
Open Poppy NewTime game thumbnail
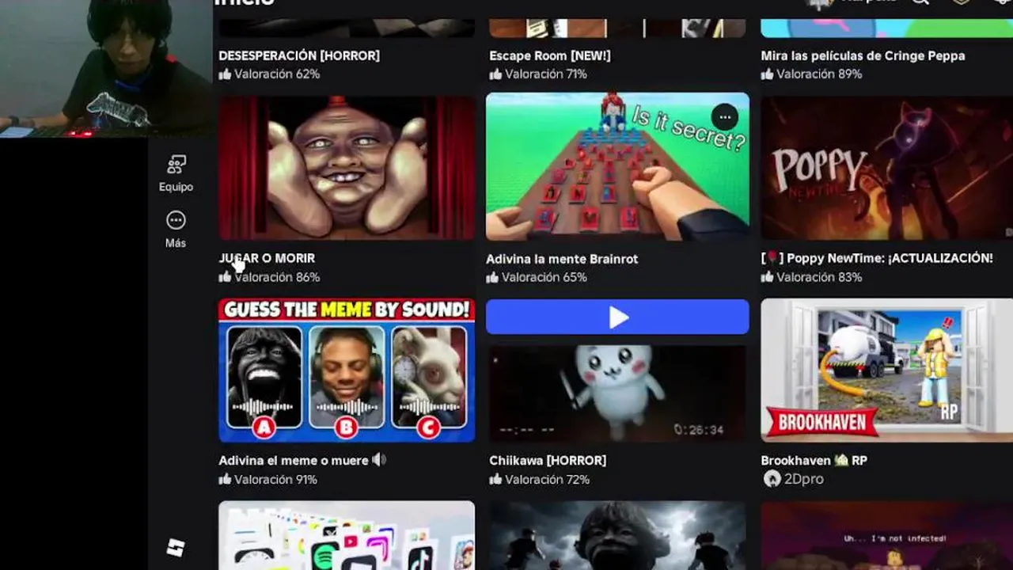pyautogui.click(x=886, y=168)
